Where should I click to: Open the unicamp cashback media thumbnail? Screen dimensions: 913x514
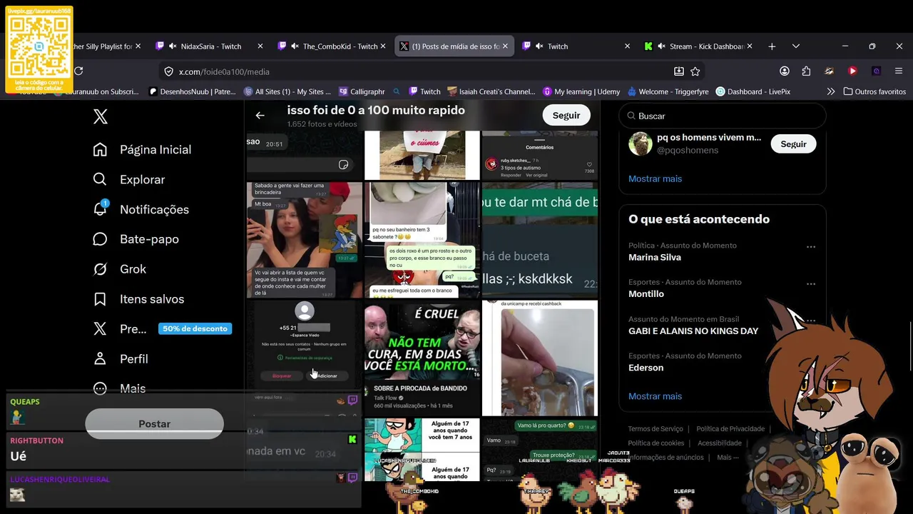tap(540, 358)
